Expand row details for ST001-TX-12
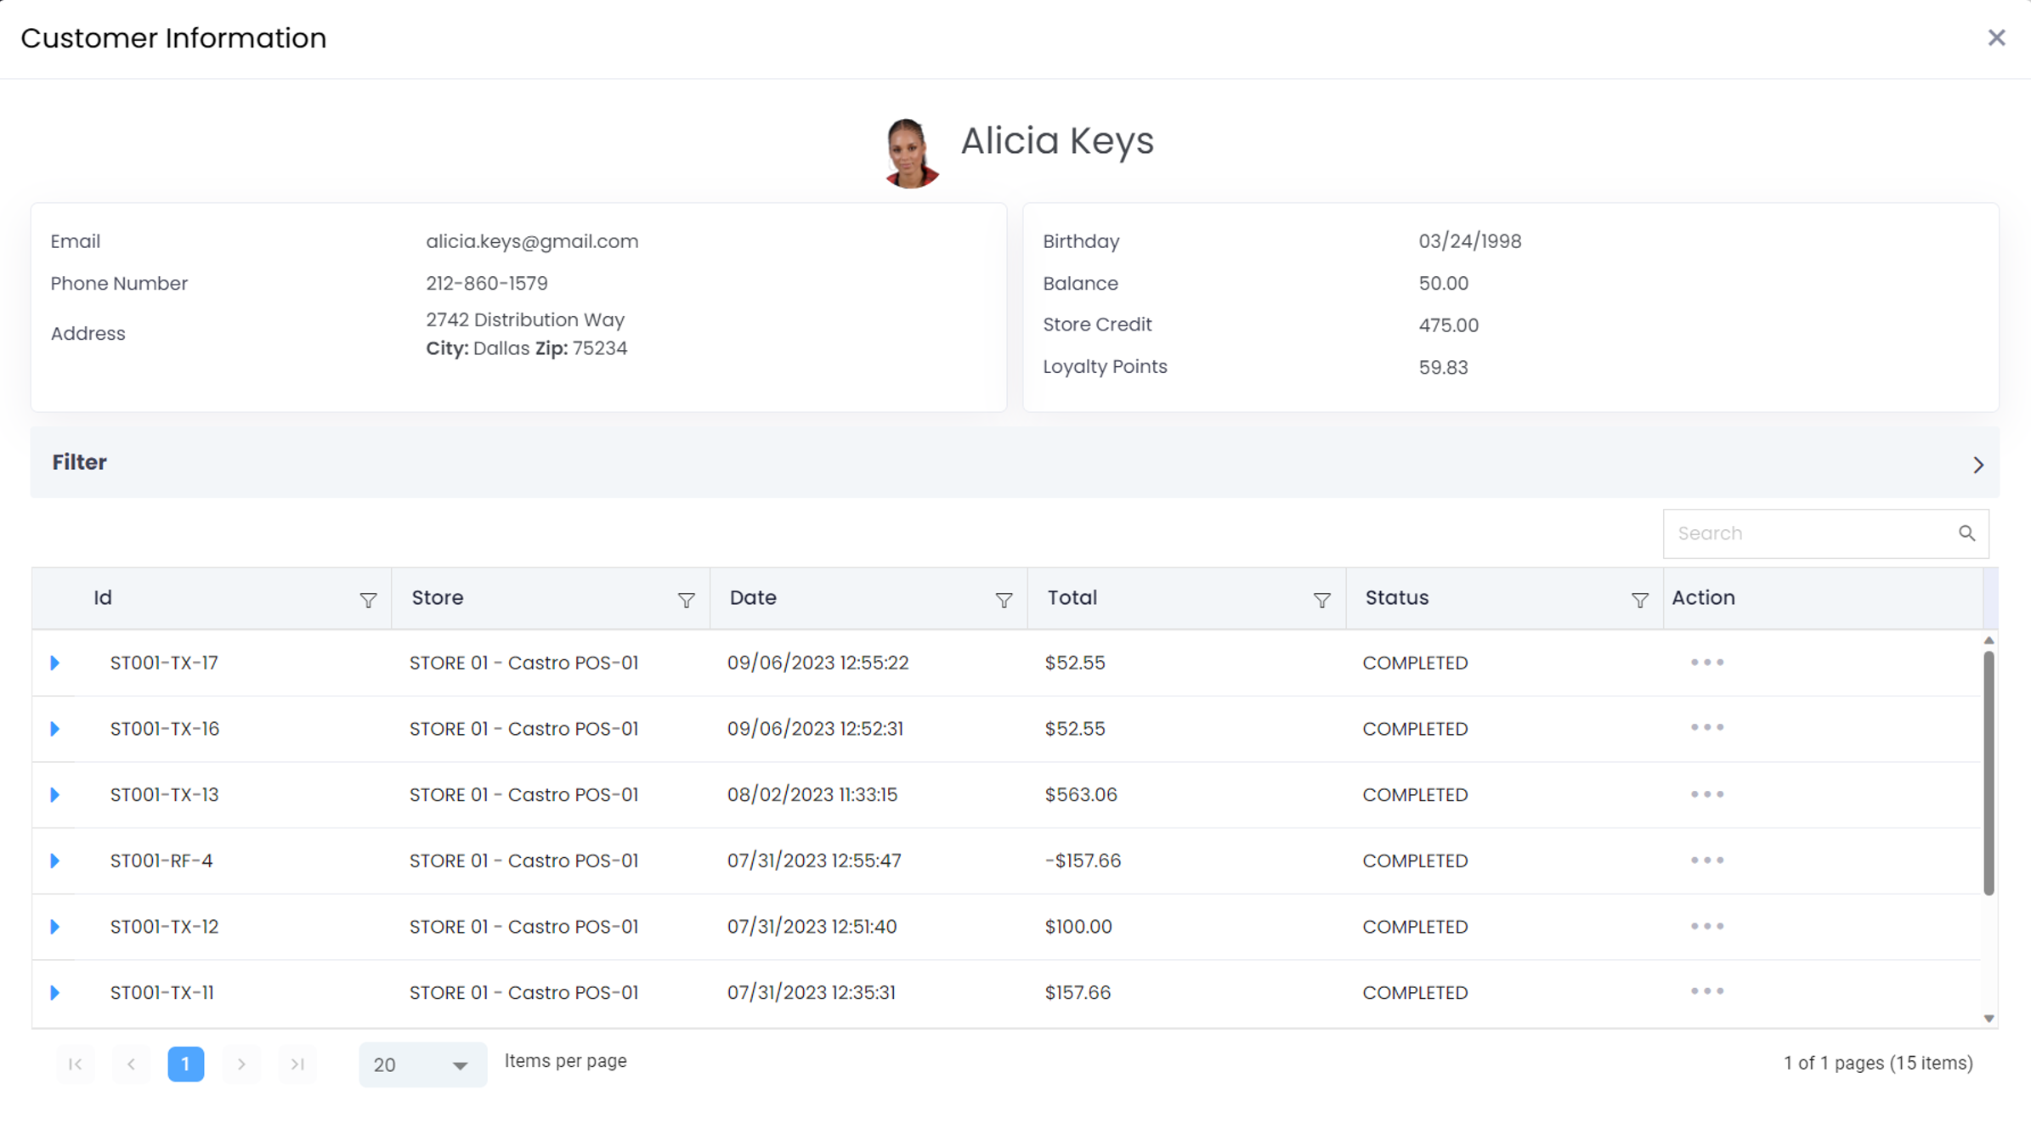 [x=55, y=927]
